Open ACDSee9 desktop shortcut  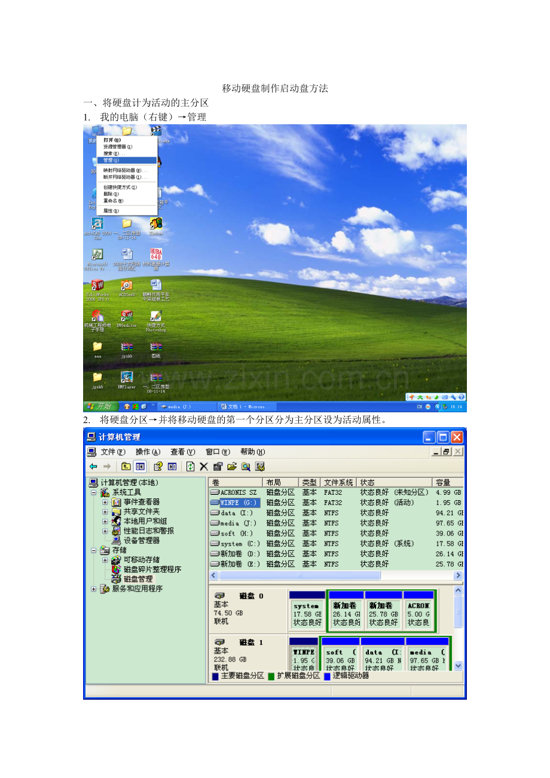click(x=127, y=288)
